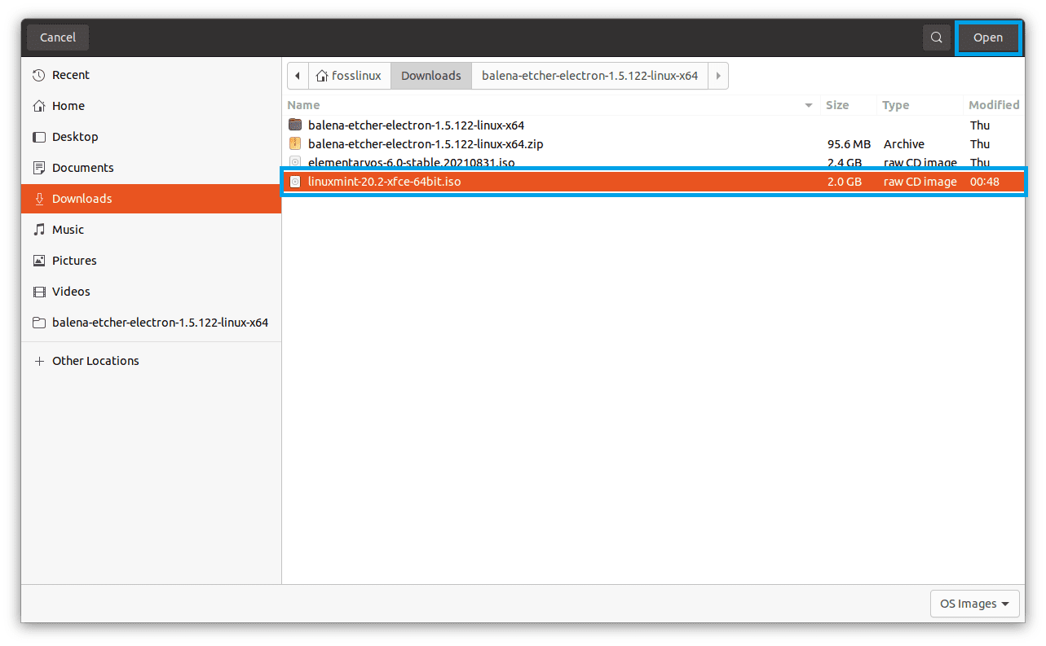Open Videos in the sidebar
Viewport: 1046px width, 646px height.
pos(151,292)
